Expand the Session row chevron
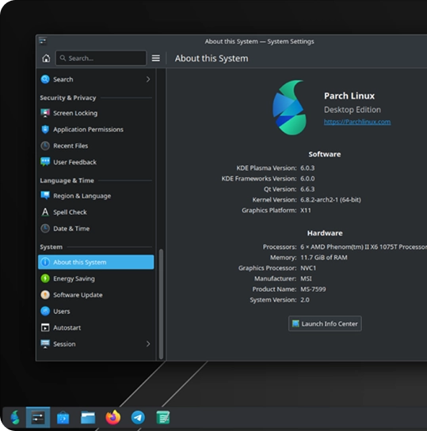 [x=148, y=344]
